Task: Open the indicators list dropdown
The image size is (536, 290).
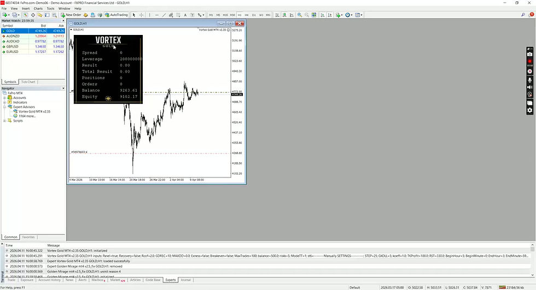Action: [x=339, y=15]
